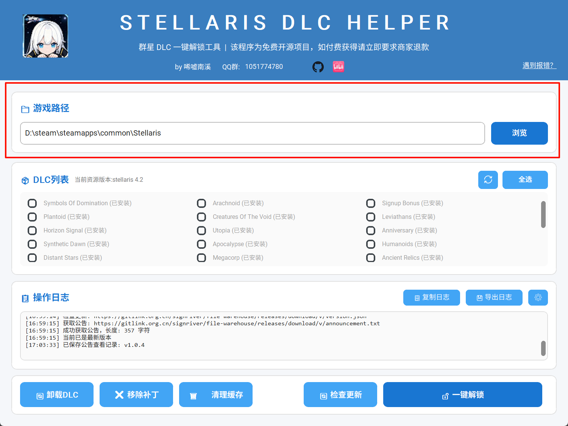Click the 全选 select all button
The image size is (568, 426).
tap(525, 179)
